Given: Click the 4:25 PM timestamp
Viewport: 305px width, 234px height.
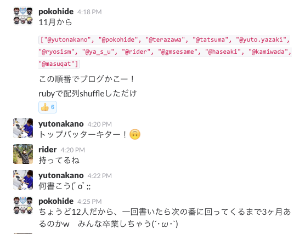Looking at the screenshot, I should 89,202.
